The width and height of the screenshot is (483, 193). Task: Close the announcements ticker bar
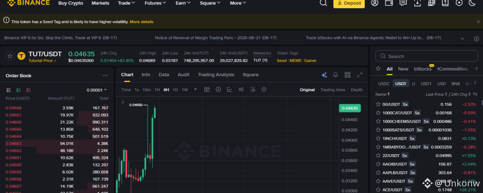476,38
